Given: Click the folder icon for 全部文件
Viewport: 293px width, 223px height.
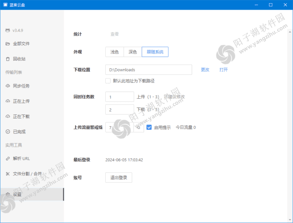Looking at the screenshot, I should click(8, 44).
